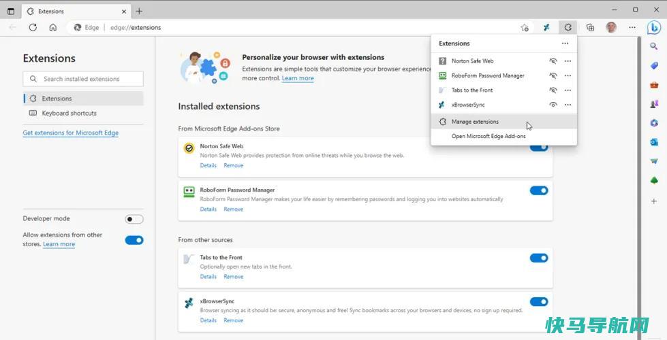Go to the home page icon
Screen dimensions: 667x340
coord(52,28)
